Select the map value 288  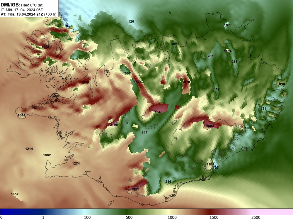click(234, 62)
